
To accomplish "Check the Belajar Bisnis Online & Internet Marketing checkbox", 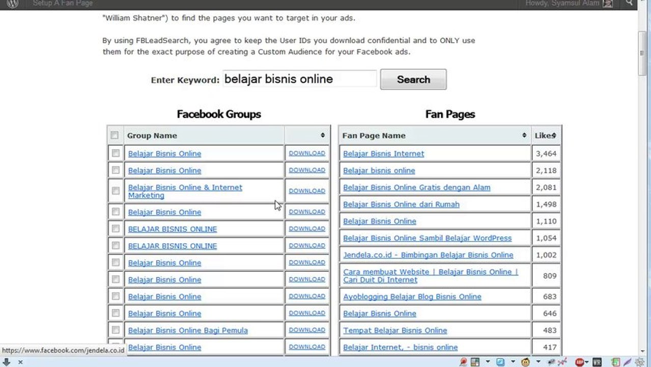I will pos(116,191).
